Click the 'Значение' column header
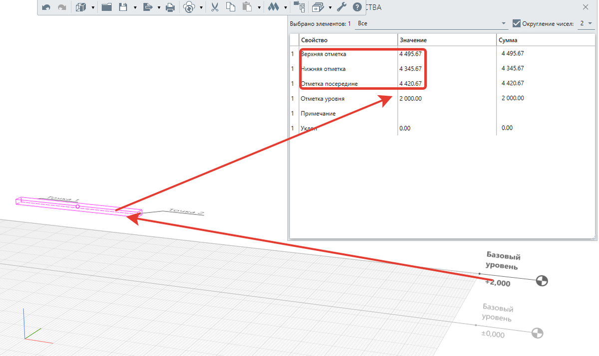This screenshot has height=356, width=599. [x=447, y=40]
